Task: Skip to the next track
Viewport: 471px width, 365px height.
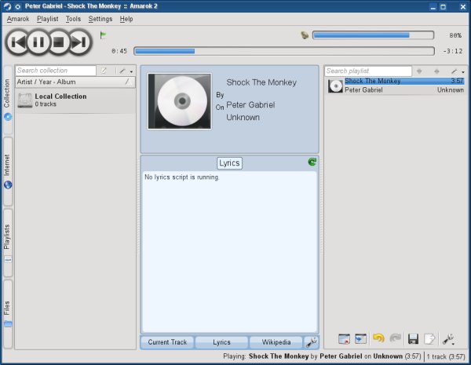Action: [x=79, y=42]
